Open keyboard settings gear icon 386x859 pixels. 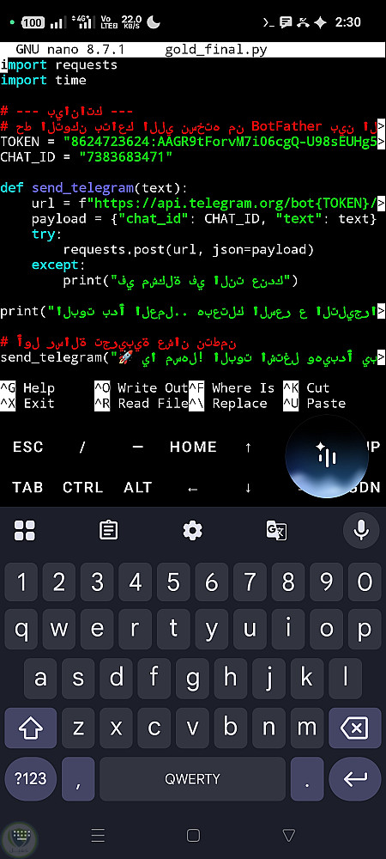[192, 530]
